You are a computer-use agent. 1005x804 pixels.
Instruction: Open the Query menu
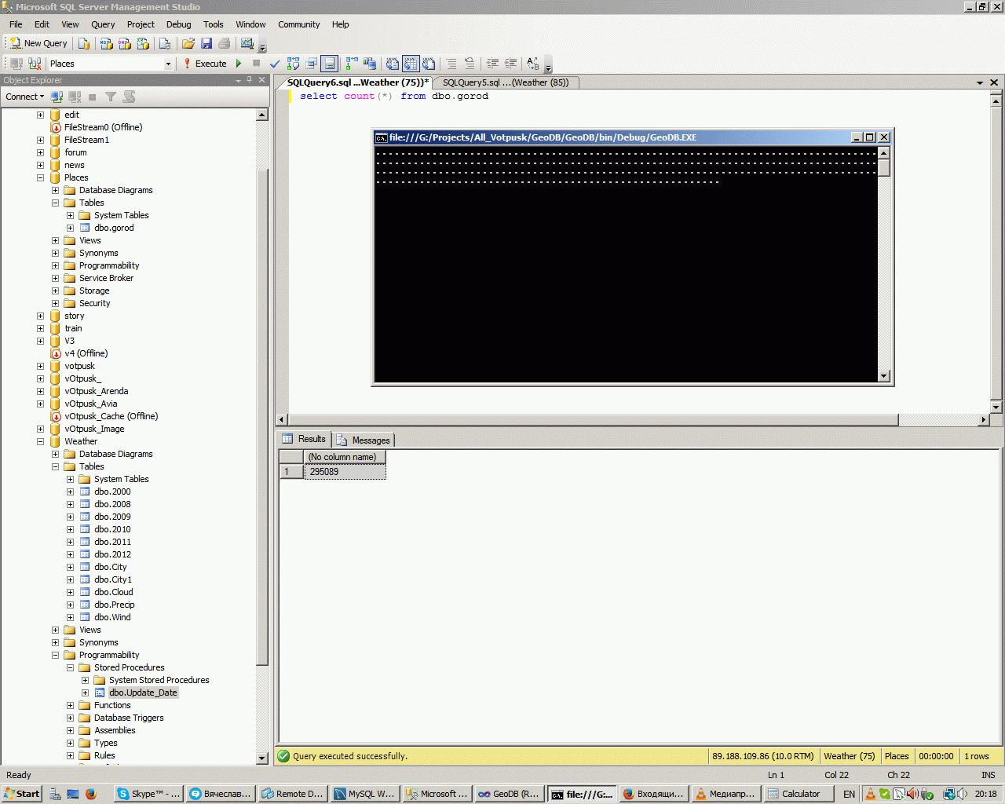click(103, 24)
